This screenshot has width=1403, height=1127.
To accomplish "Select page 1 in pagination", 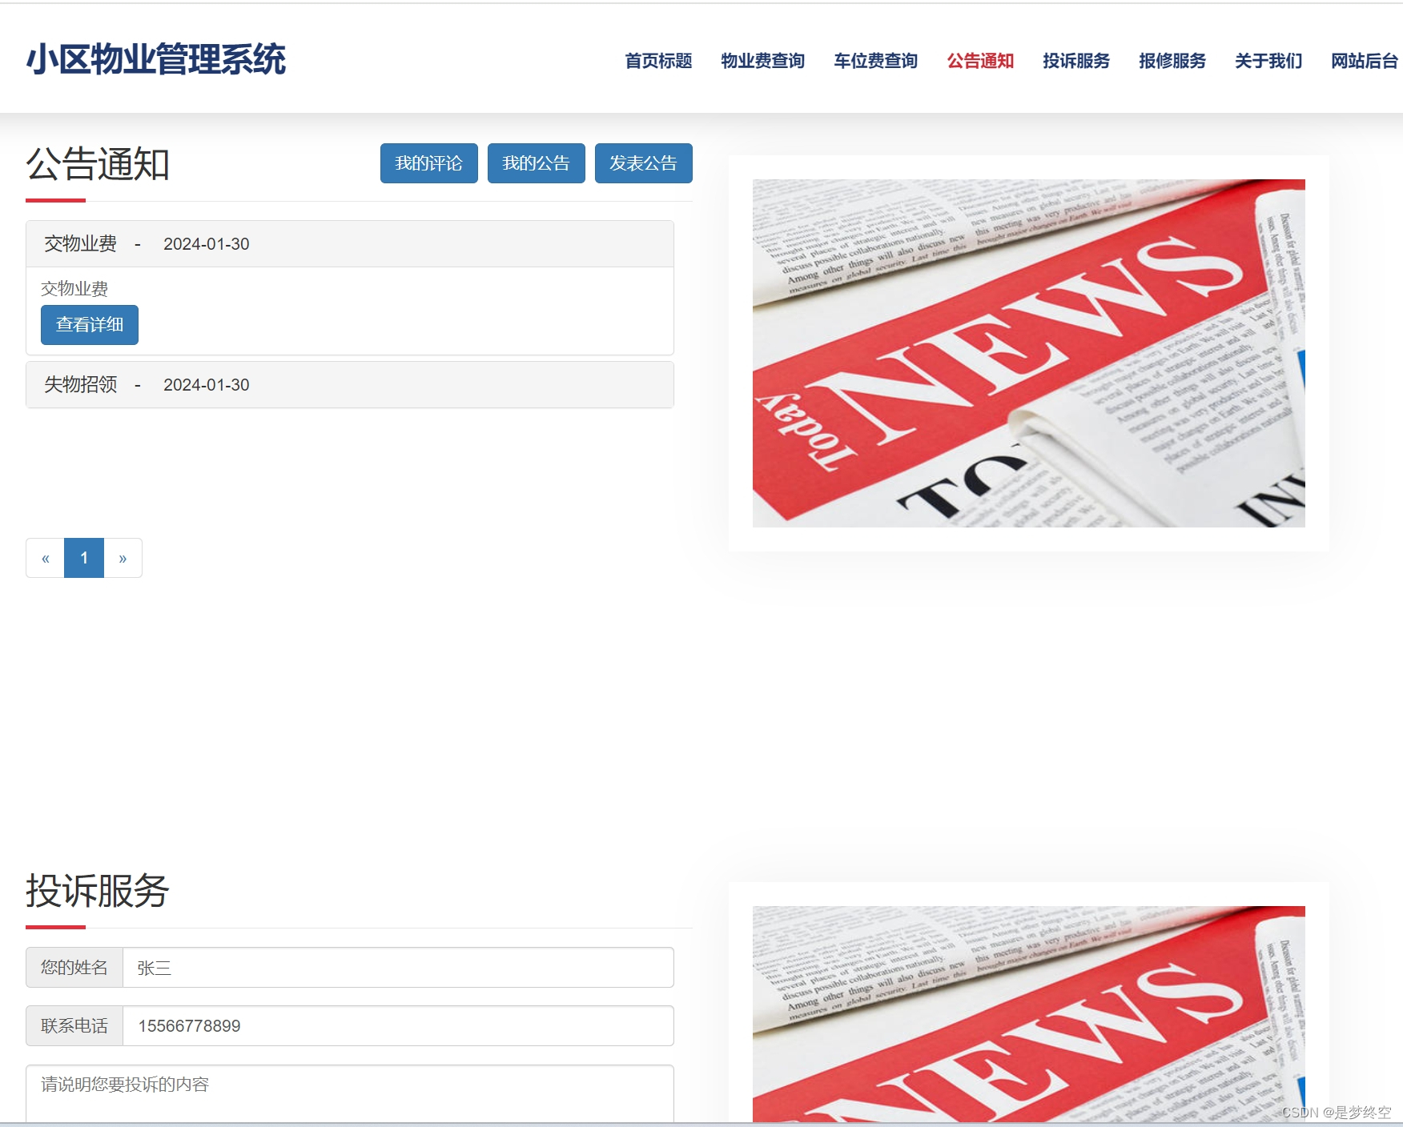I will pos(83,558).
